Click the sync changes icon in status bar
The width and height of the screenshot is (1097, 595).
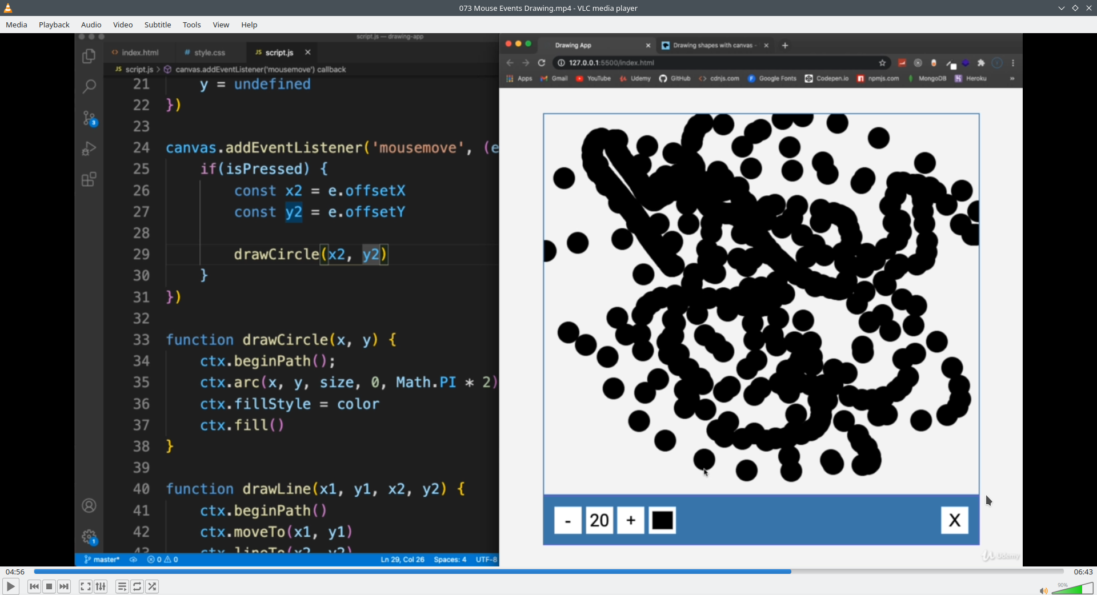click(x=133, y=560)
